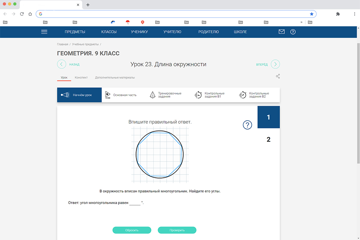
Task: Click the share icon
Action: 278,76
